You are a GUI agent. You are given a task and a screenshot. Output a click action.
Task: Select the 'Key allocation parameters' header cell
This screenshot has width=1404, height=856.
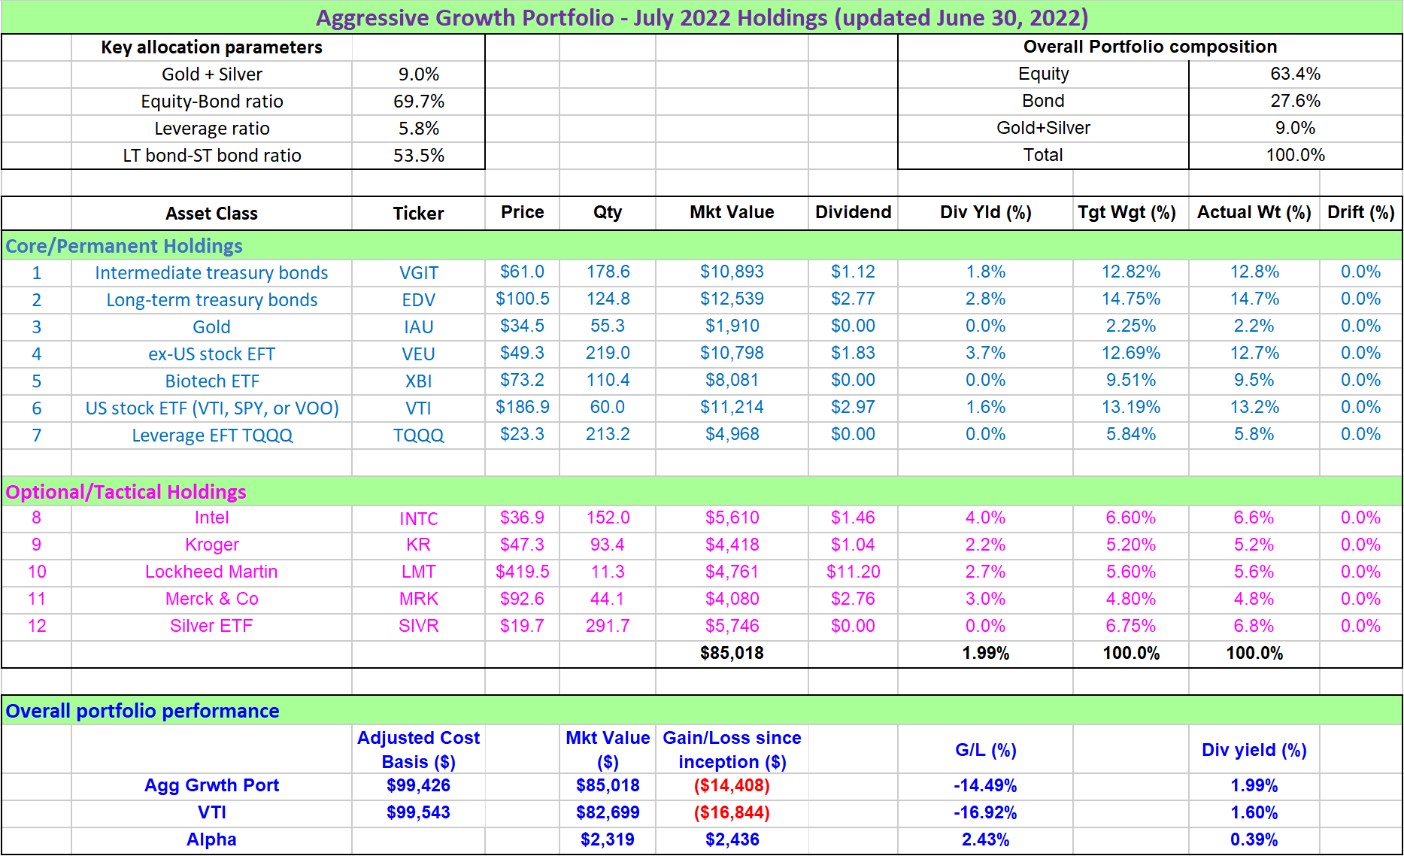point(211,47)
